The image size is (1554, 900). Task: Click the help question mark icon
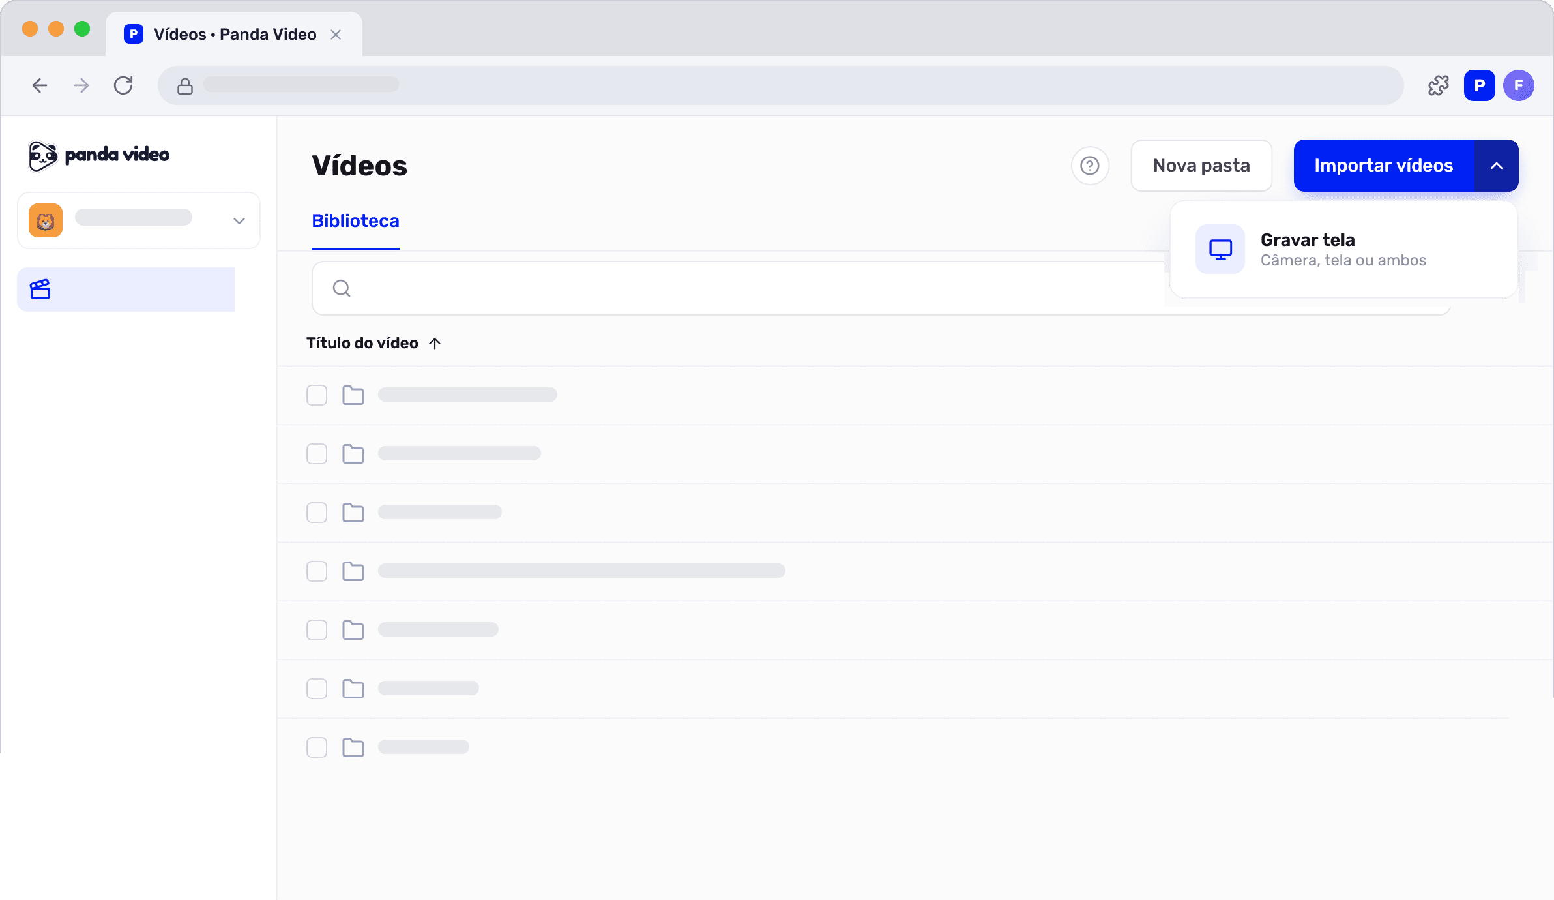1090,166
